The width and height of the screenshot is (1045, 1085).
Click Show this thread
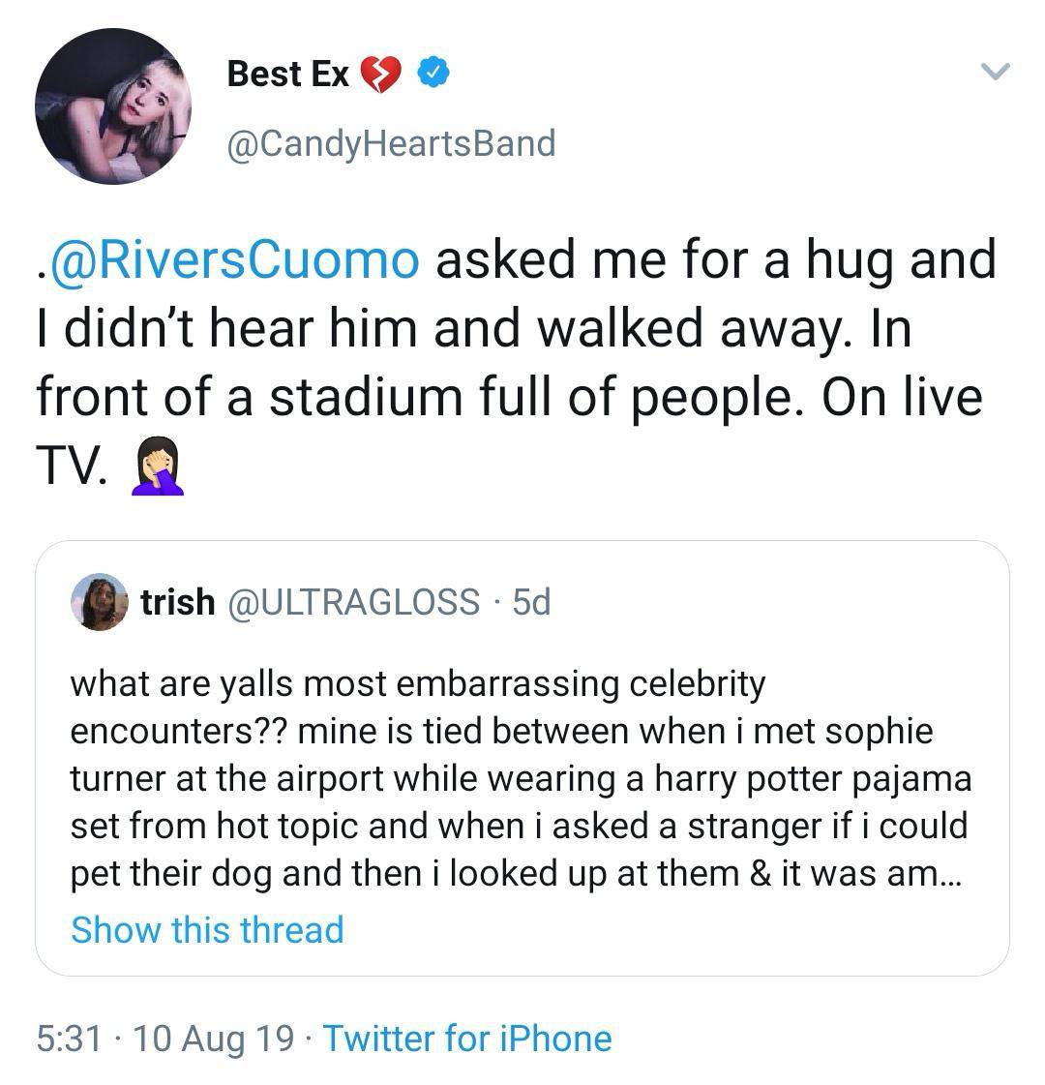(207, 929)
